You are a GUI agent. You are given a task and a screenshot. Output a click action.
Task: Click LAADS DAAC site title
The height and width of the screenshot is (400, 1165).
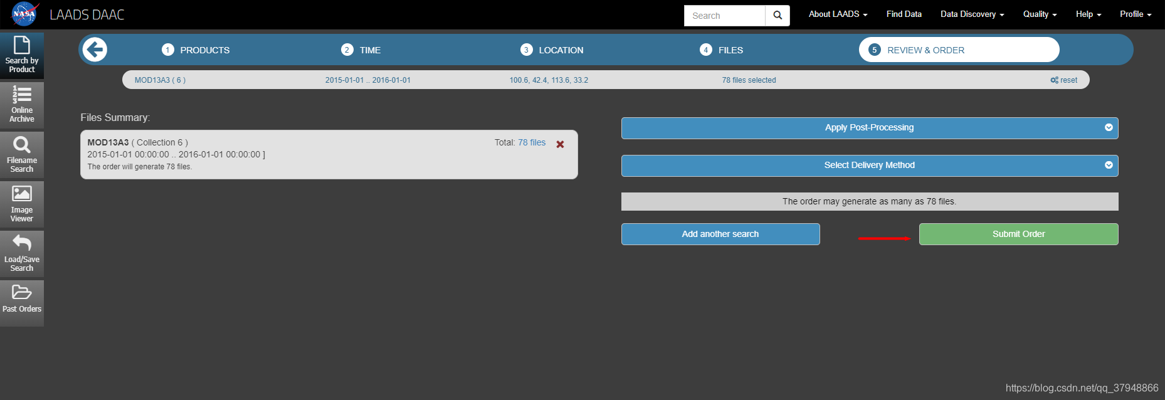click(87, 14)
